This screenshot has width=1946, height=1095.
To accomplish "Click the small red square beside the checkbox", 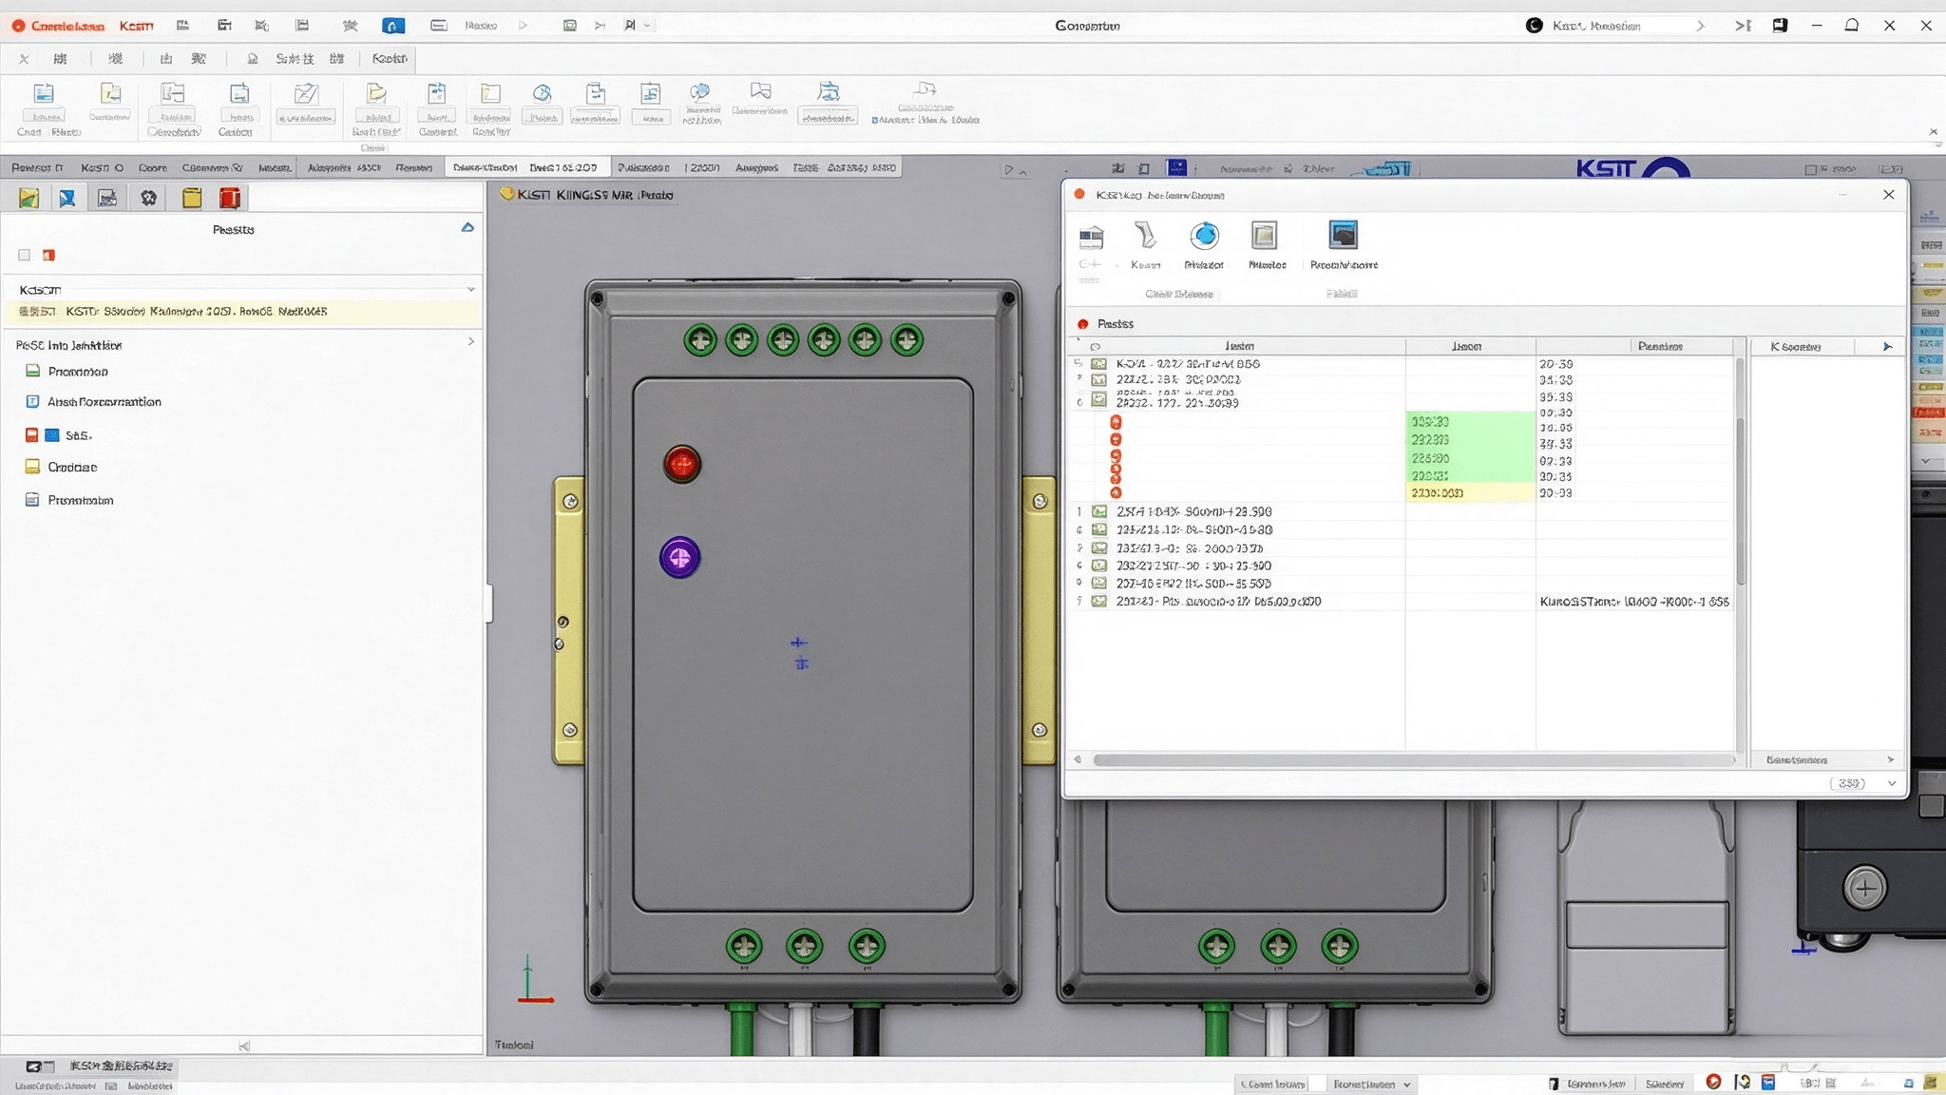I will pyautogui.click(x=49, y=255).
